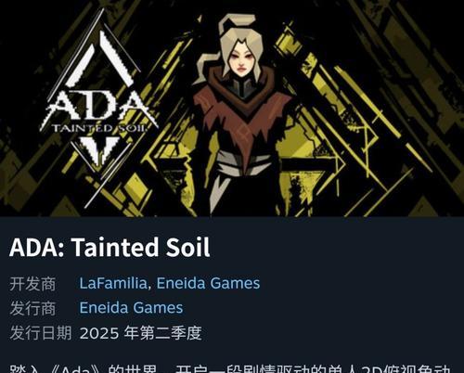Select the 发行日期 label
Viewport: 464px width, 373px height.
[x=41, y=333]
